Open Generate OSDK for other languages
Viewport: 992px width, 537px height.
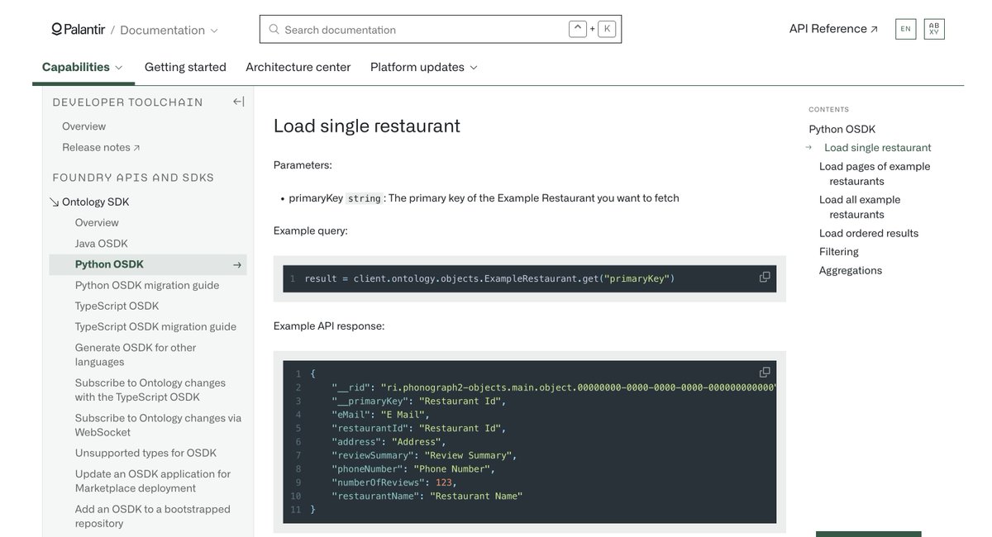tap(136, 354)
